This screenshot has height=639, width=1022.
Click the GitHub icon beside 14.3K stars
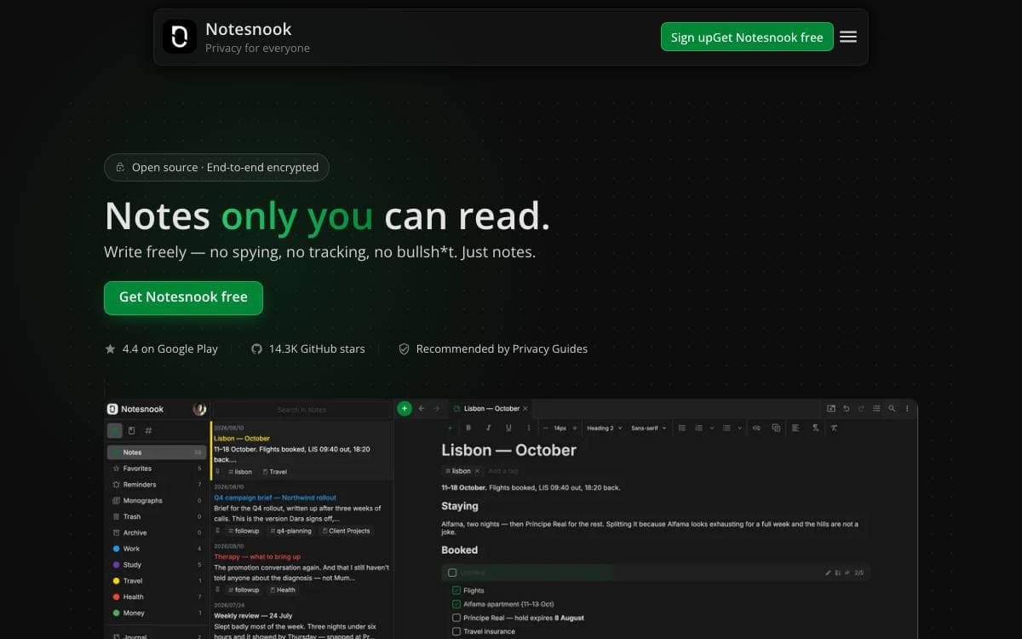tap(256, 348)
